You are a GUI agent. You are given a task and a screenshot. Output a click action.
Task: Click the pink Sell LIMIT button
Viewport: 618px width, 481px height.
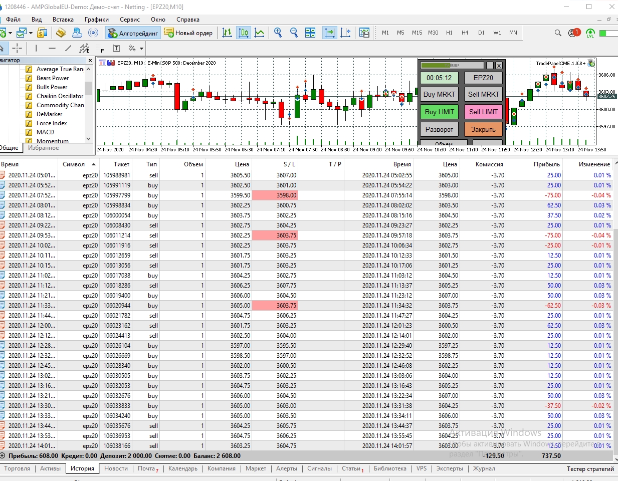484,112
